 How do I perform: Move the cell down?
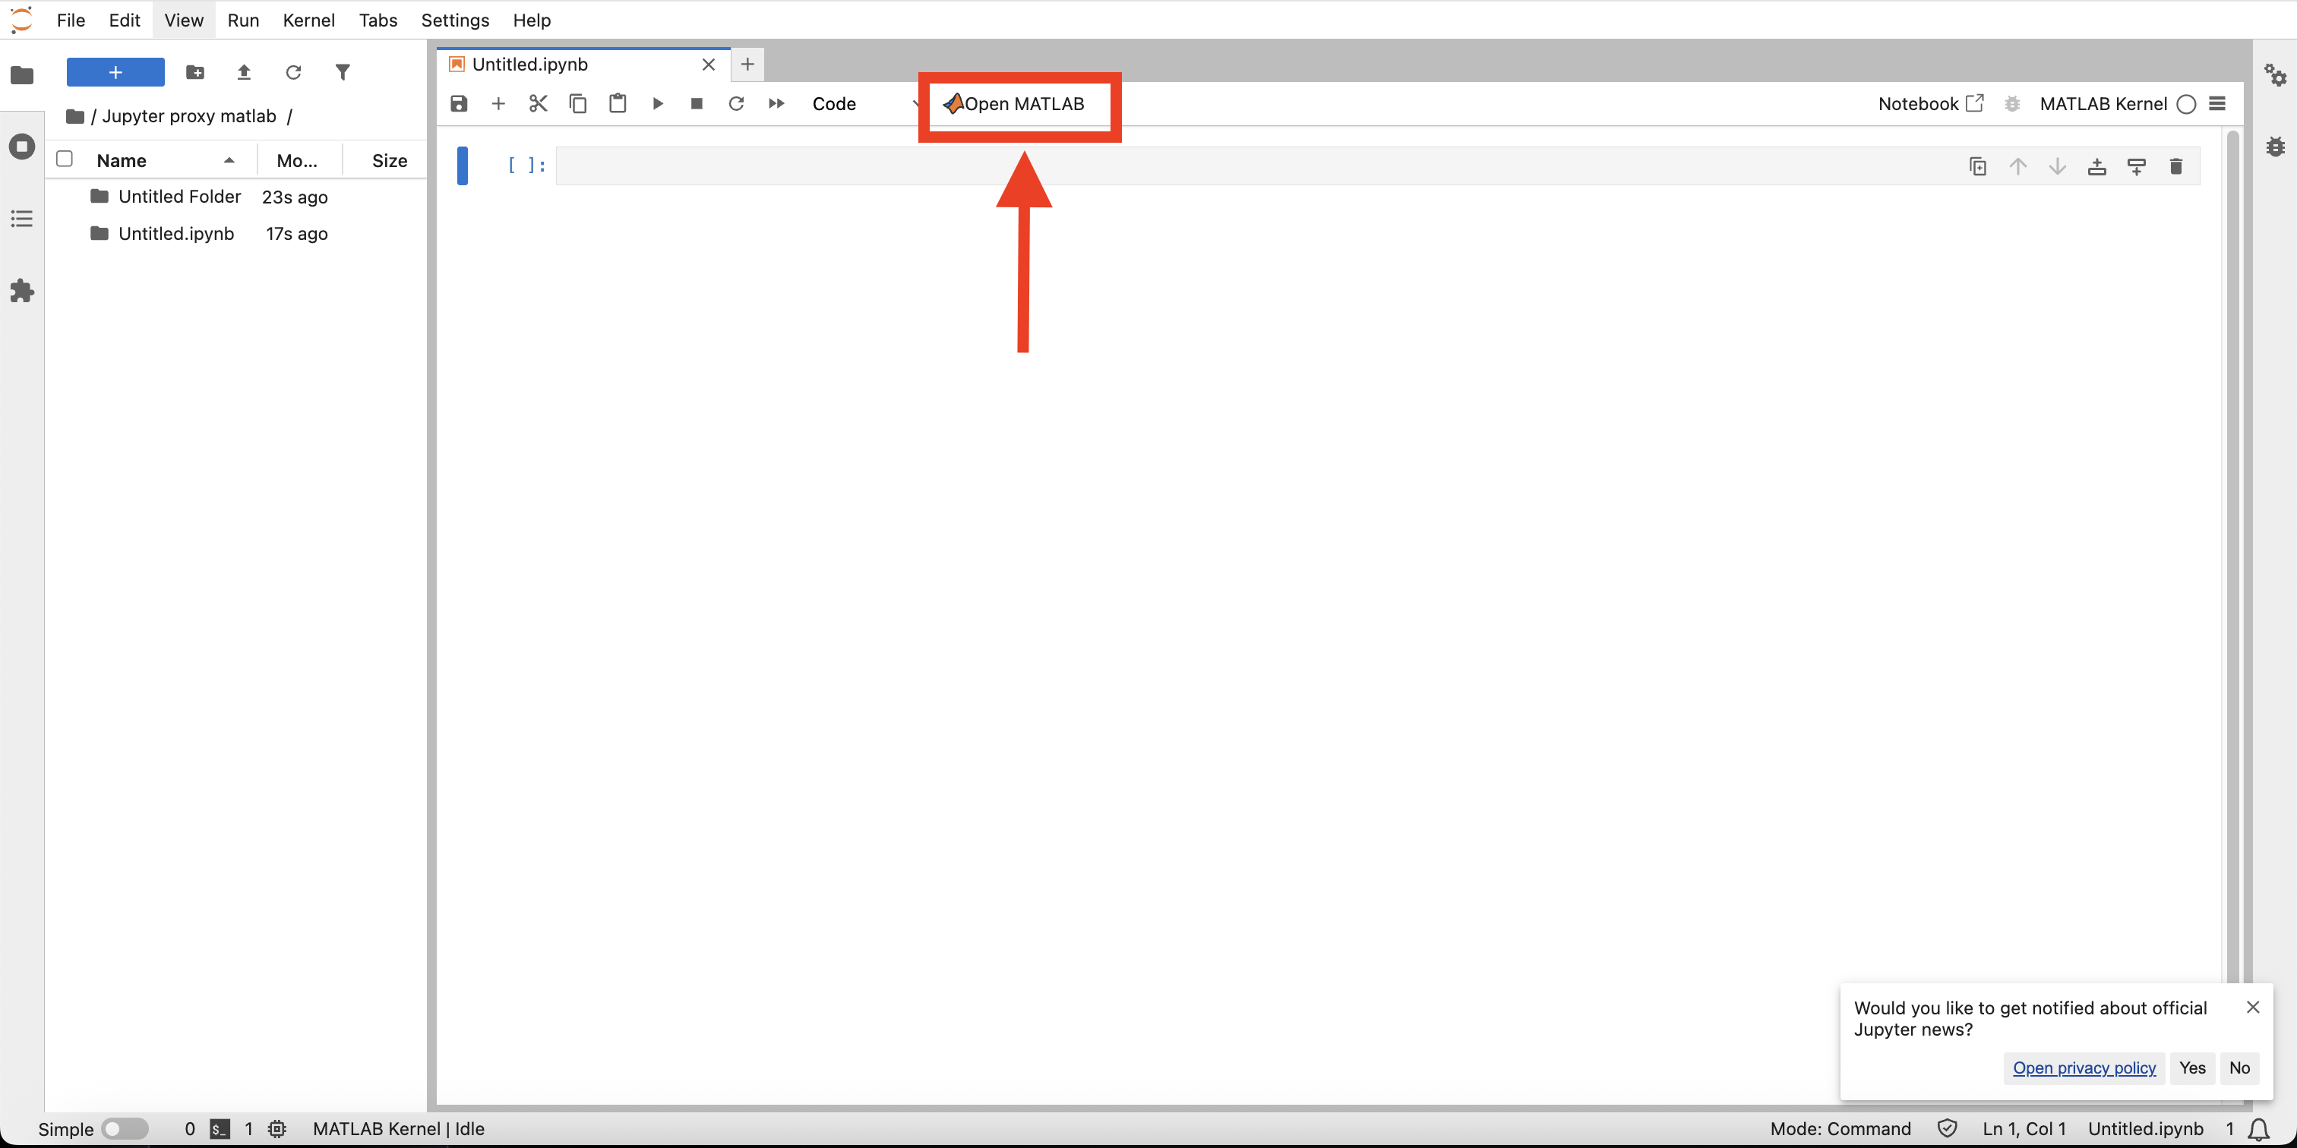click(x=2057, y=166)
